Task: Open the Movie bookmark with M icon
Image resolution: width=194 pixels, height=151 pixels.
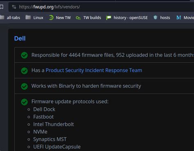Action: pyautogui.click(x=185, y=18)
